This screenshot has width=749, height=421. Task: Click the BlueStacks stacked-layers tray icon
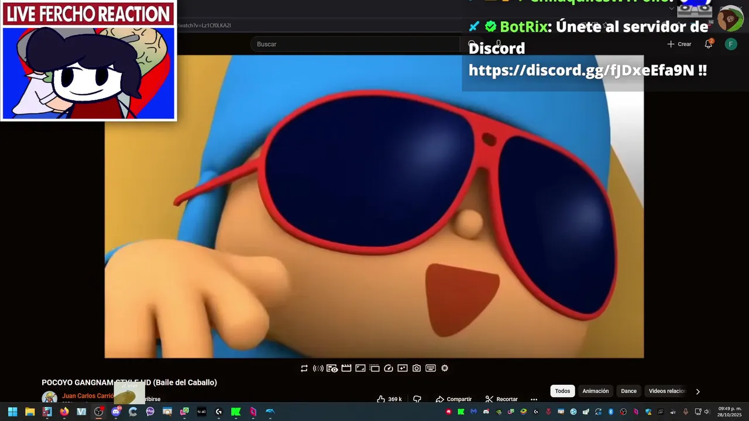pyautogui.click(x=523, y=412)
